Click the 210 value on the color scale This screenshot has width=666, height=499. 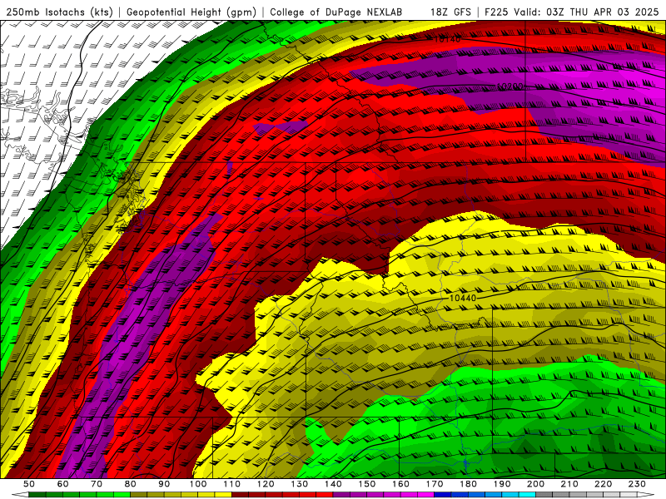click(569, 484)
